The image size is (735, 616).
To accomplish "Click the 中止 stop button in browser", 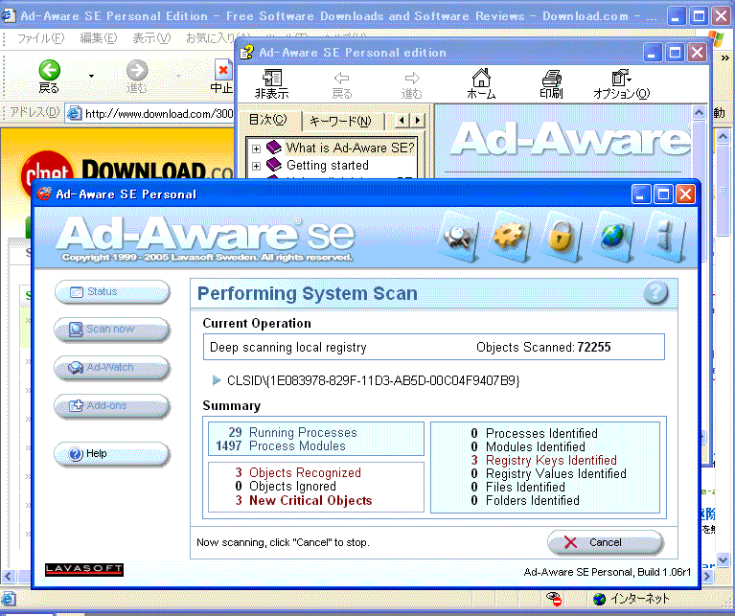I will [x=222, y=77].
